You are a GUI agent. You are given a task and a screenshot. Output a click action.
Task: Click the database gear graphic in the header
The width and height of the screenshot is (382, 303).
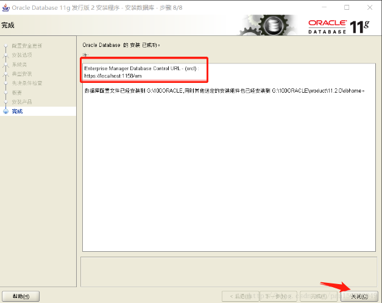coord(268,25)
